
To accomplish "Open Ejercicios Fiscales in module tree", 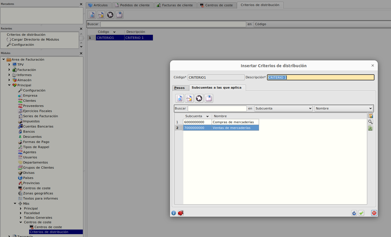I will coord(37,111).
